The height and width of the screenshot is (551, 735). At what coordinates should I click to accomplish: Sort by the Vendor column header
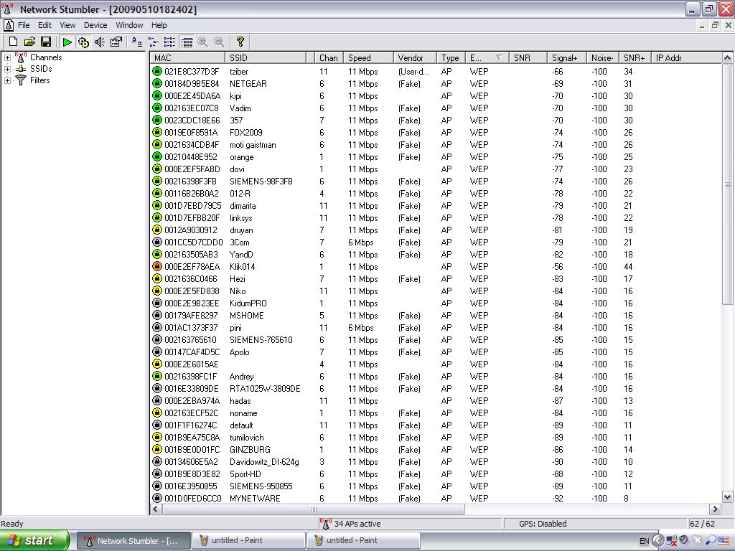click(x=415, y=57)
